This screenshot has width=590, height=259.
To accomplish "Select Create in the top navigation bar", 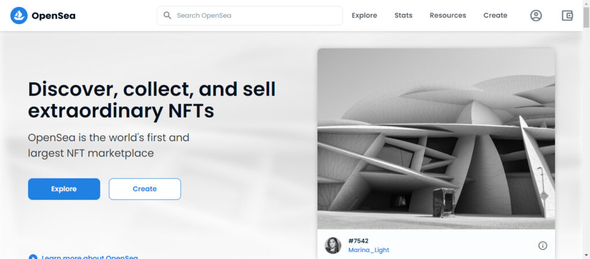I will 495,16.
